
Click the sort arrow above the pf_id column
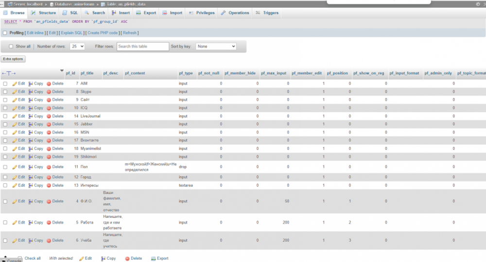tap(62, 70)
